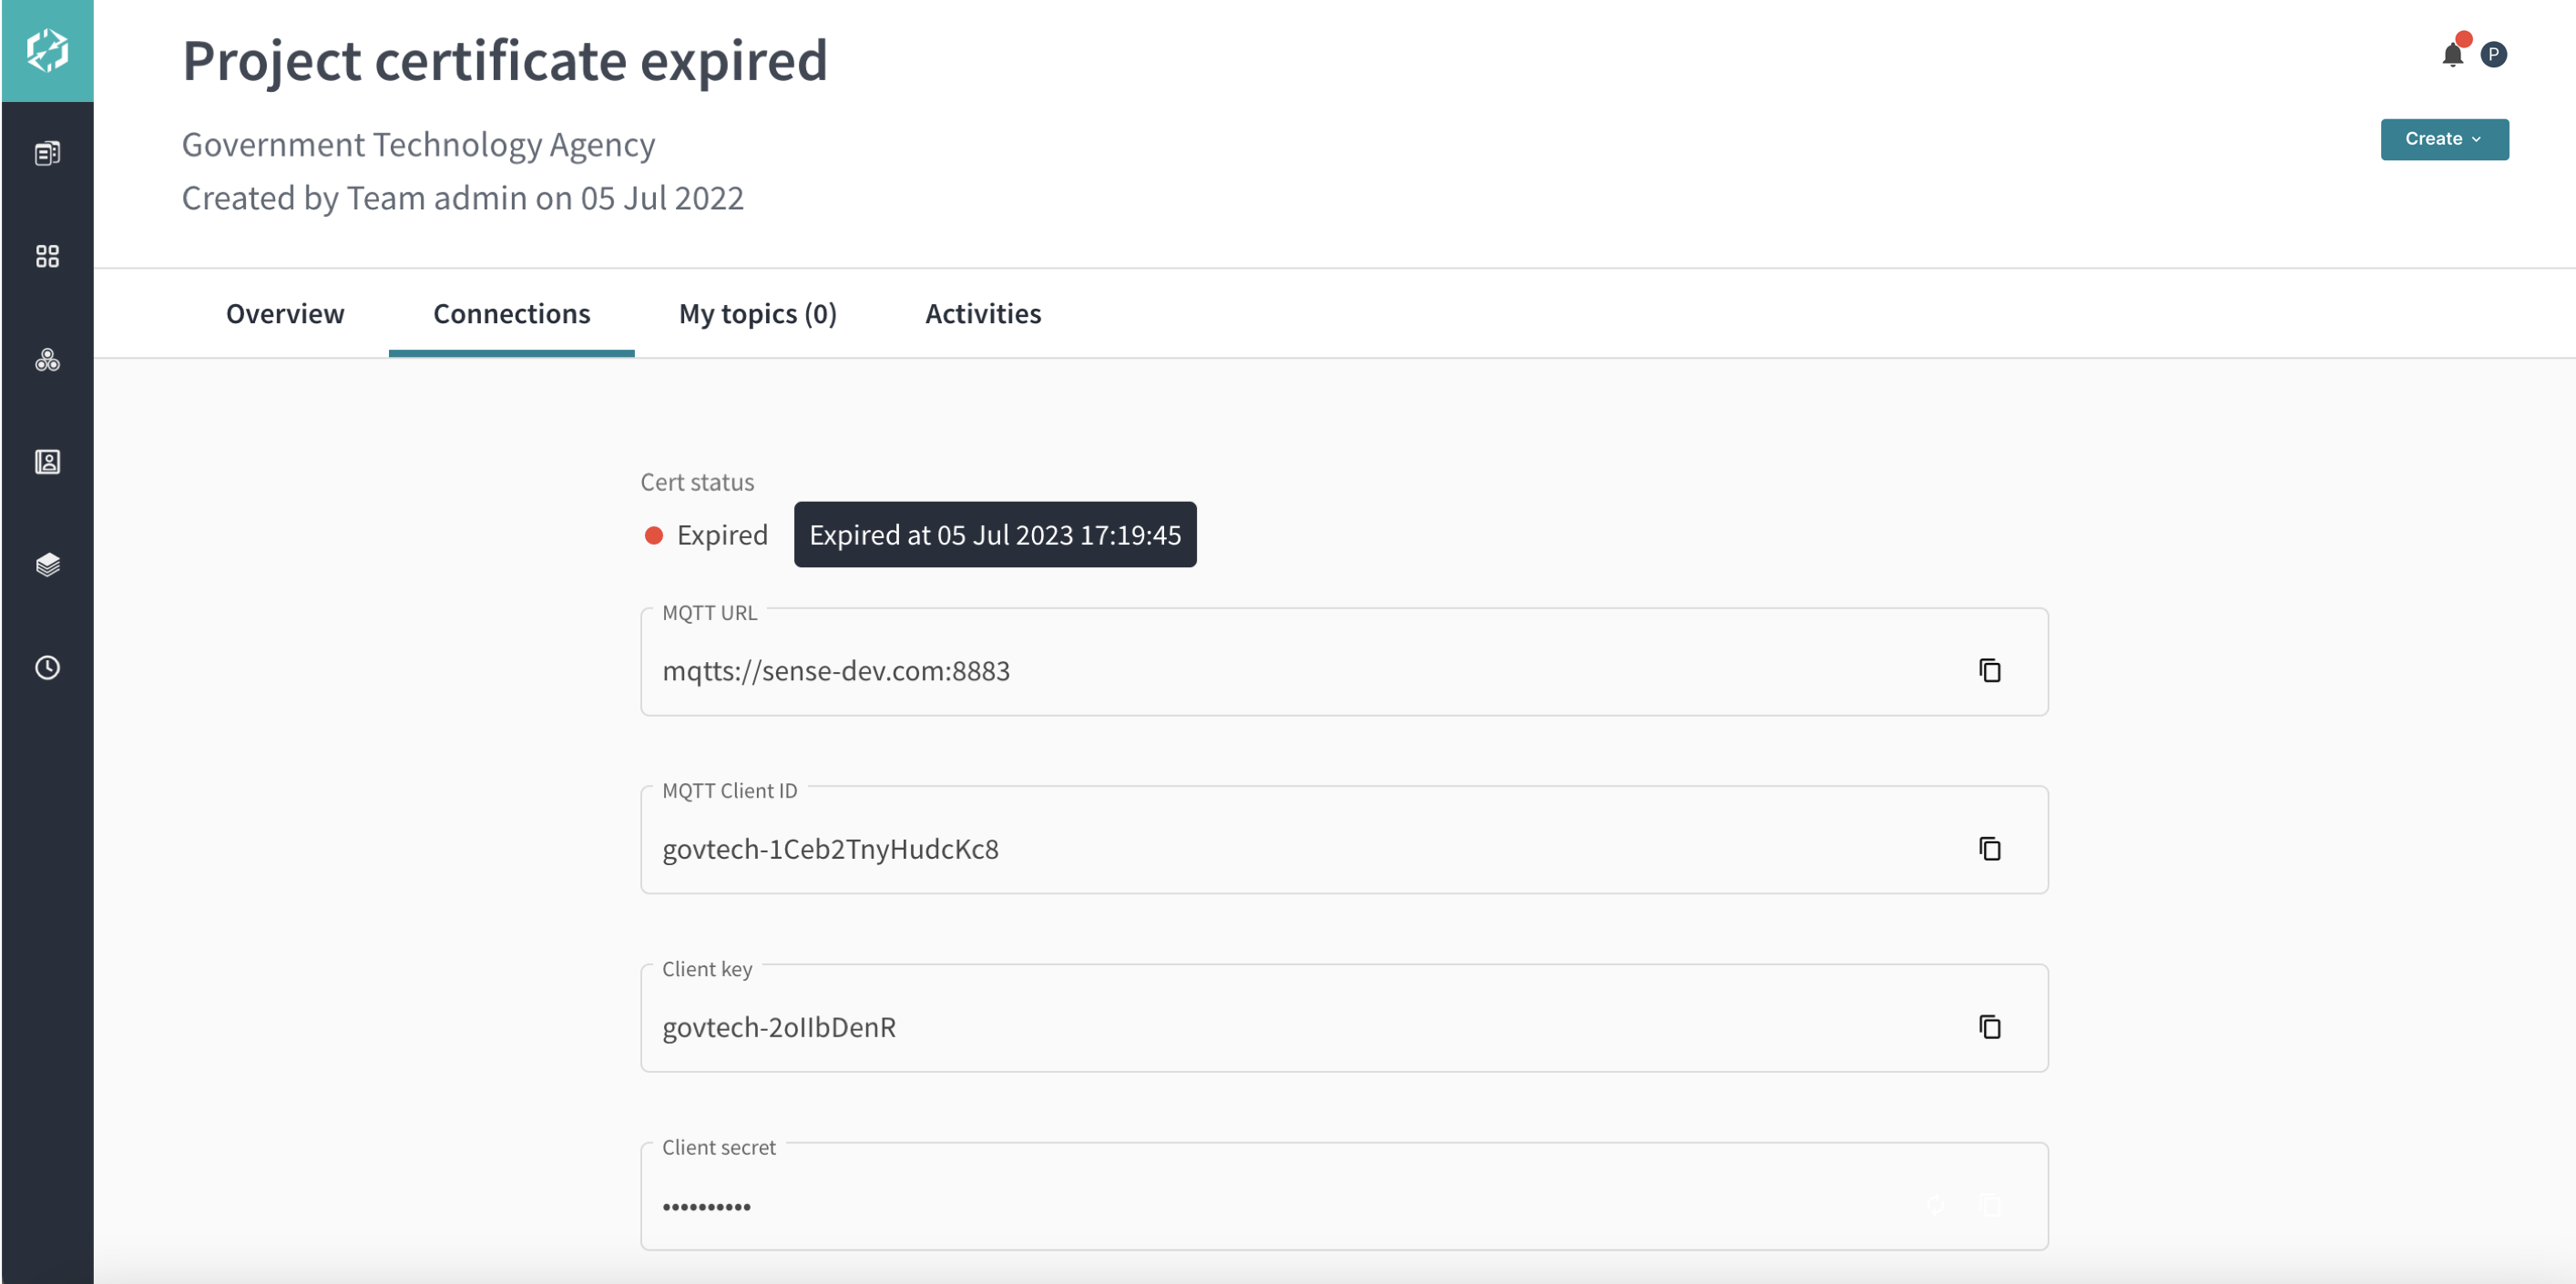Switch to My topics tab
2576x1284 pixels.
click(757, 313)
